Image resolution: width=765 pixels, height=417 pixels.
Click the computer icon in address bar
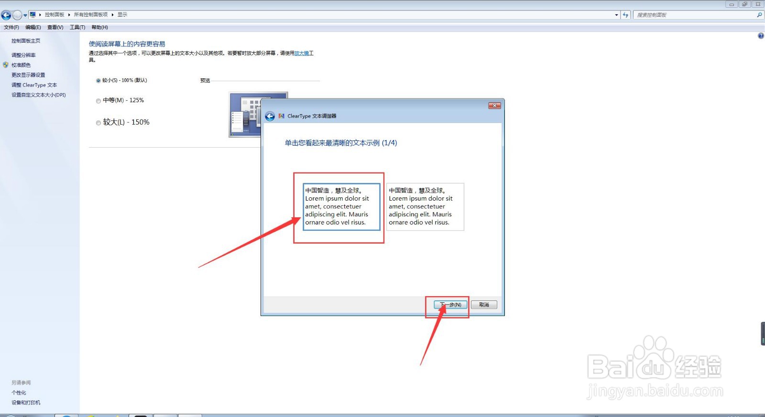[x=33, y=15]
